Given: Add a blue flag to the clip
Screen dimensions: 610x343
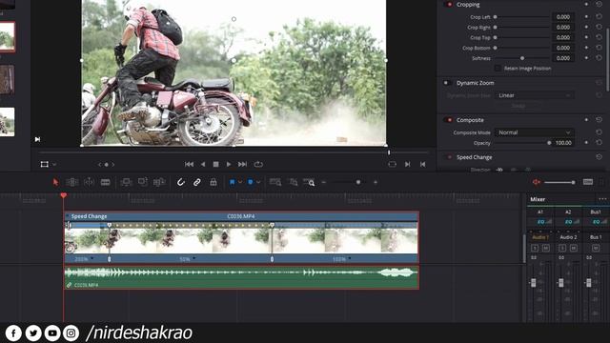Looking at the screenshot, I should 233,182.
